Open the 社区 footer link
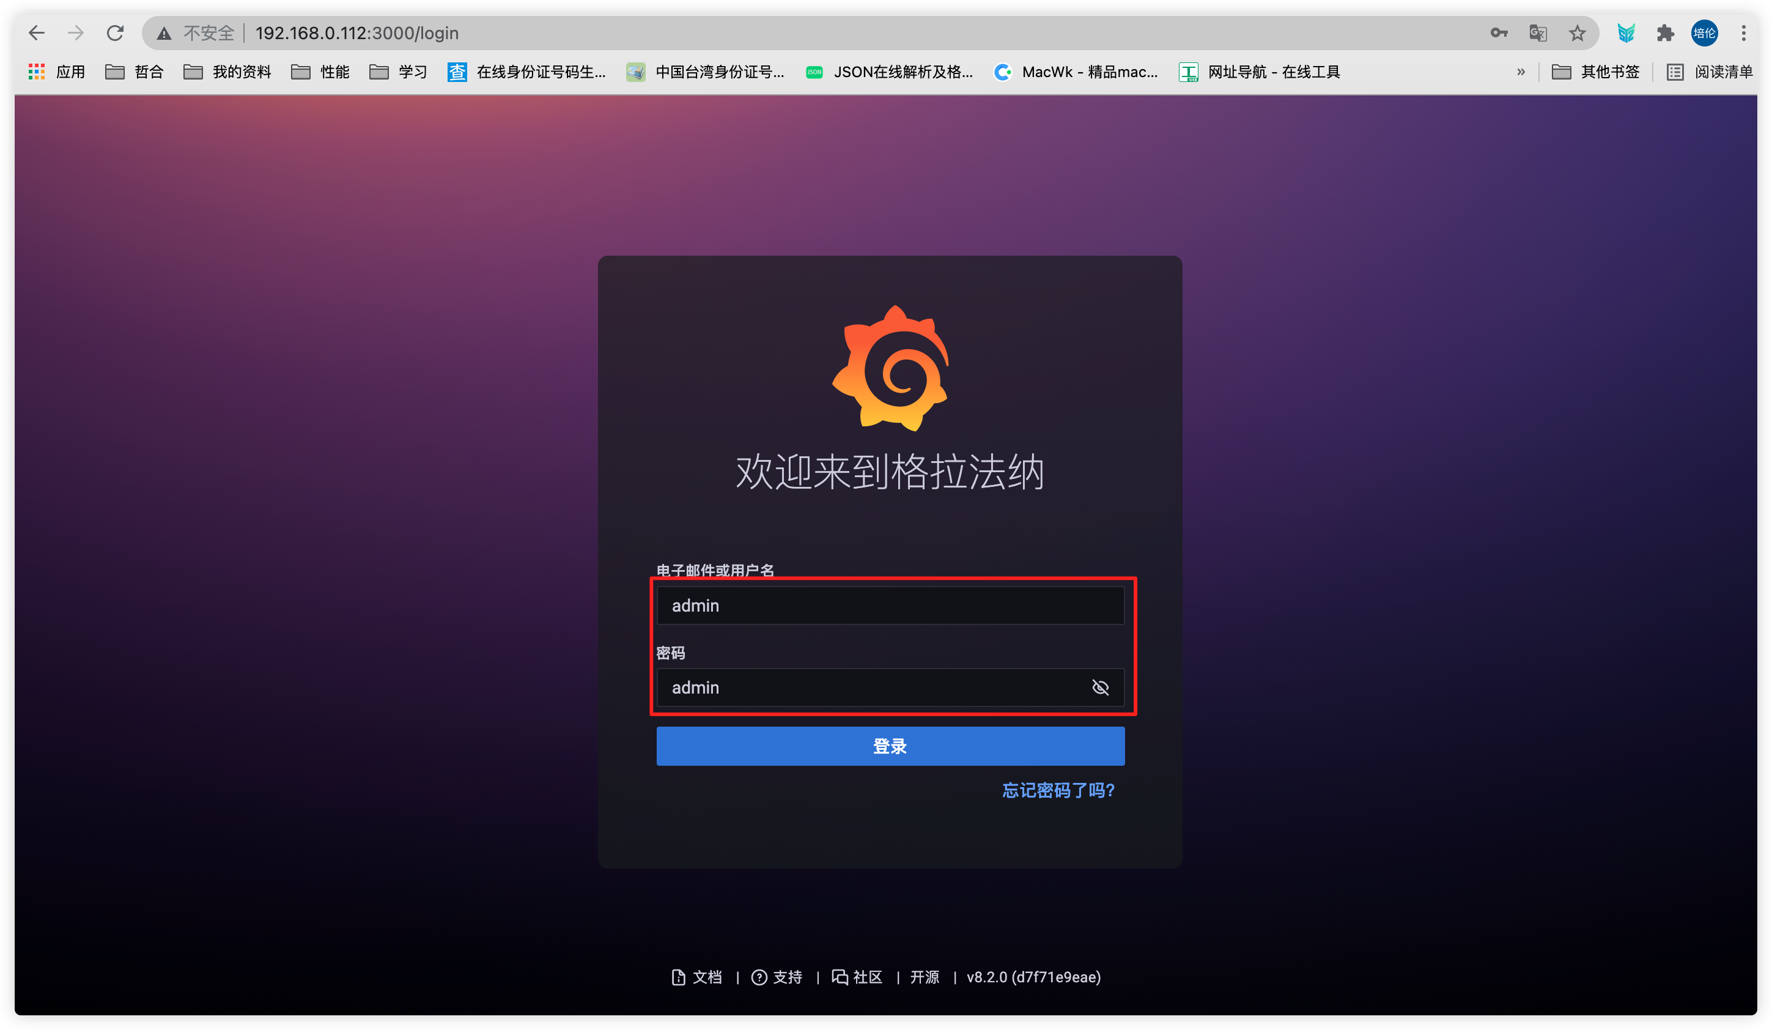The width and height of the screenshot is (1772, 1030). click(x=857, y=977)
